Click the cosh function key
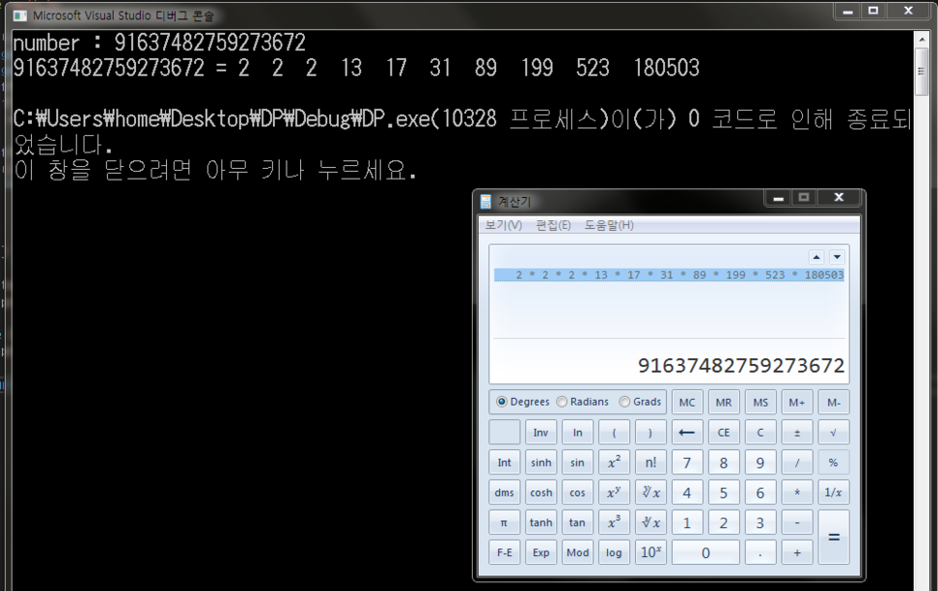This screenshot has width=938, height=591. click(541, 492)
